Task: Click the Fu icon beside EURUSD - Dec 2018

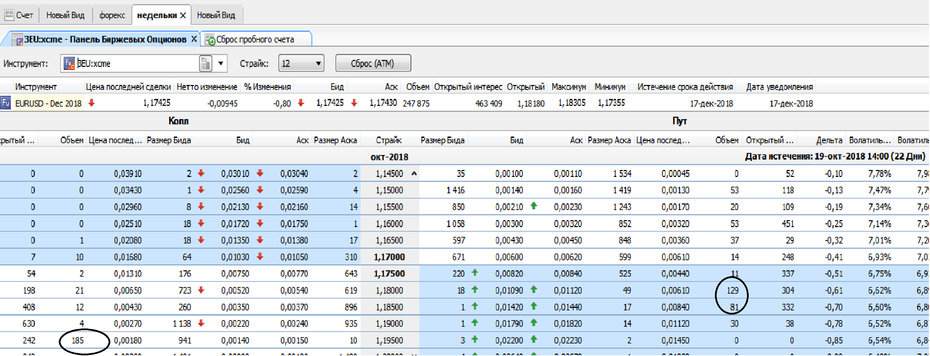Action: click(x=6, y=103)
